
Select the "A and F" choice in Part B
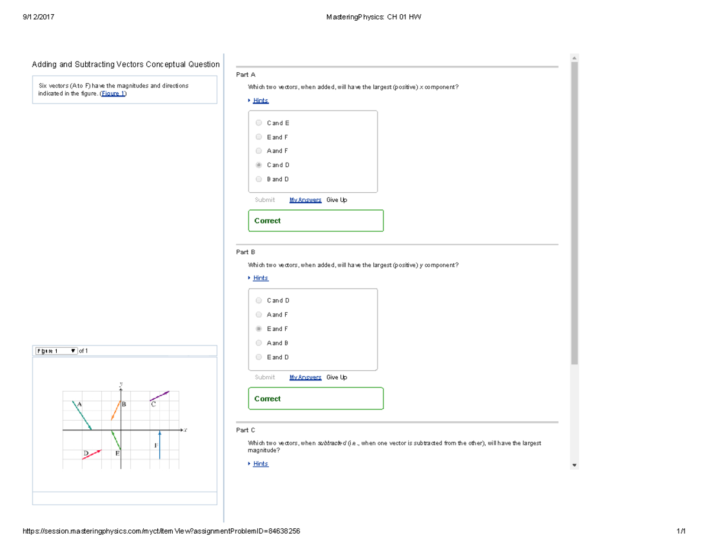click(x=259, y=314)
